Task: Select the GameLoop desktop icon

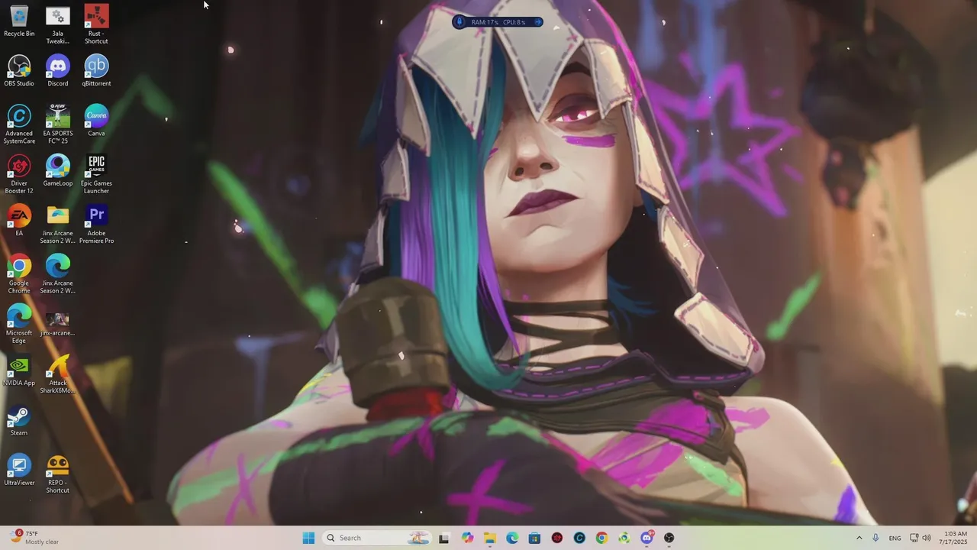Action: [57, 170]
